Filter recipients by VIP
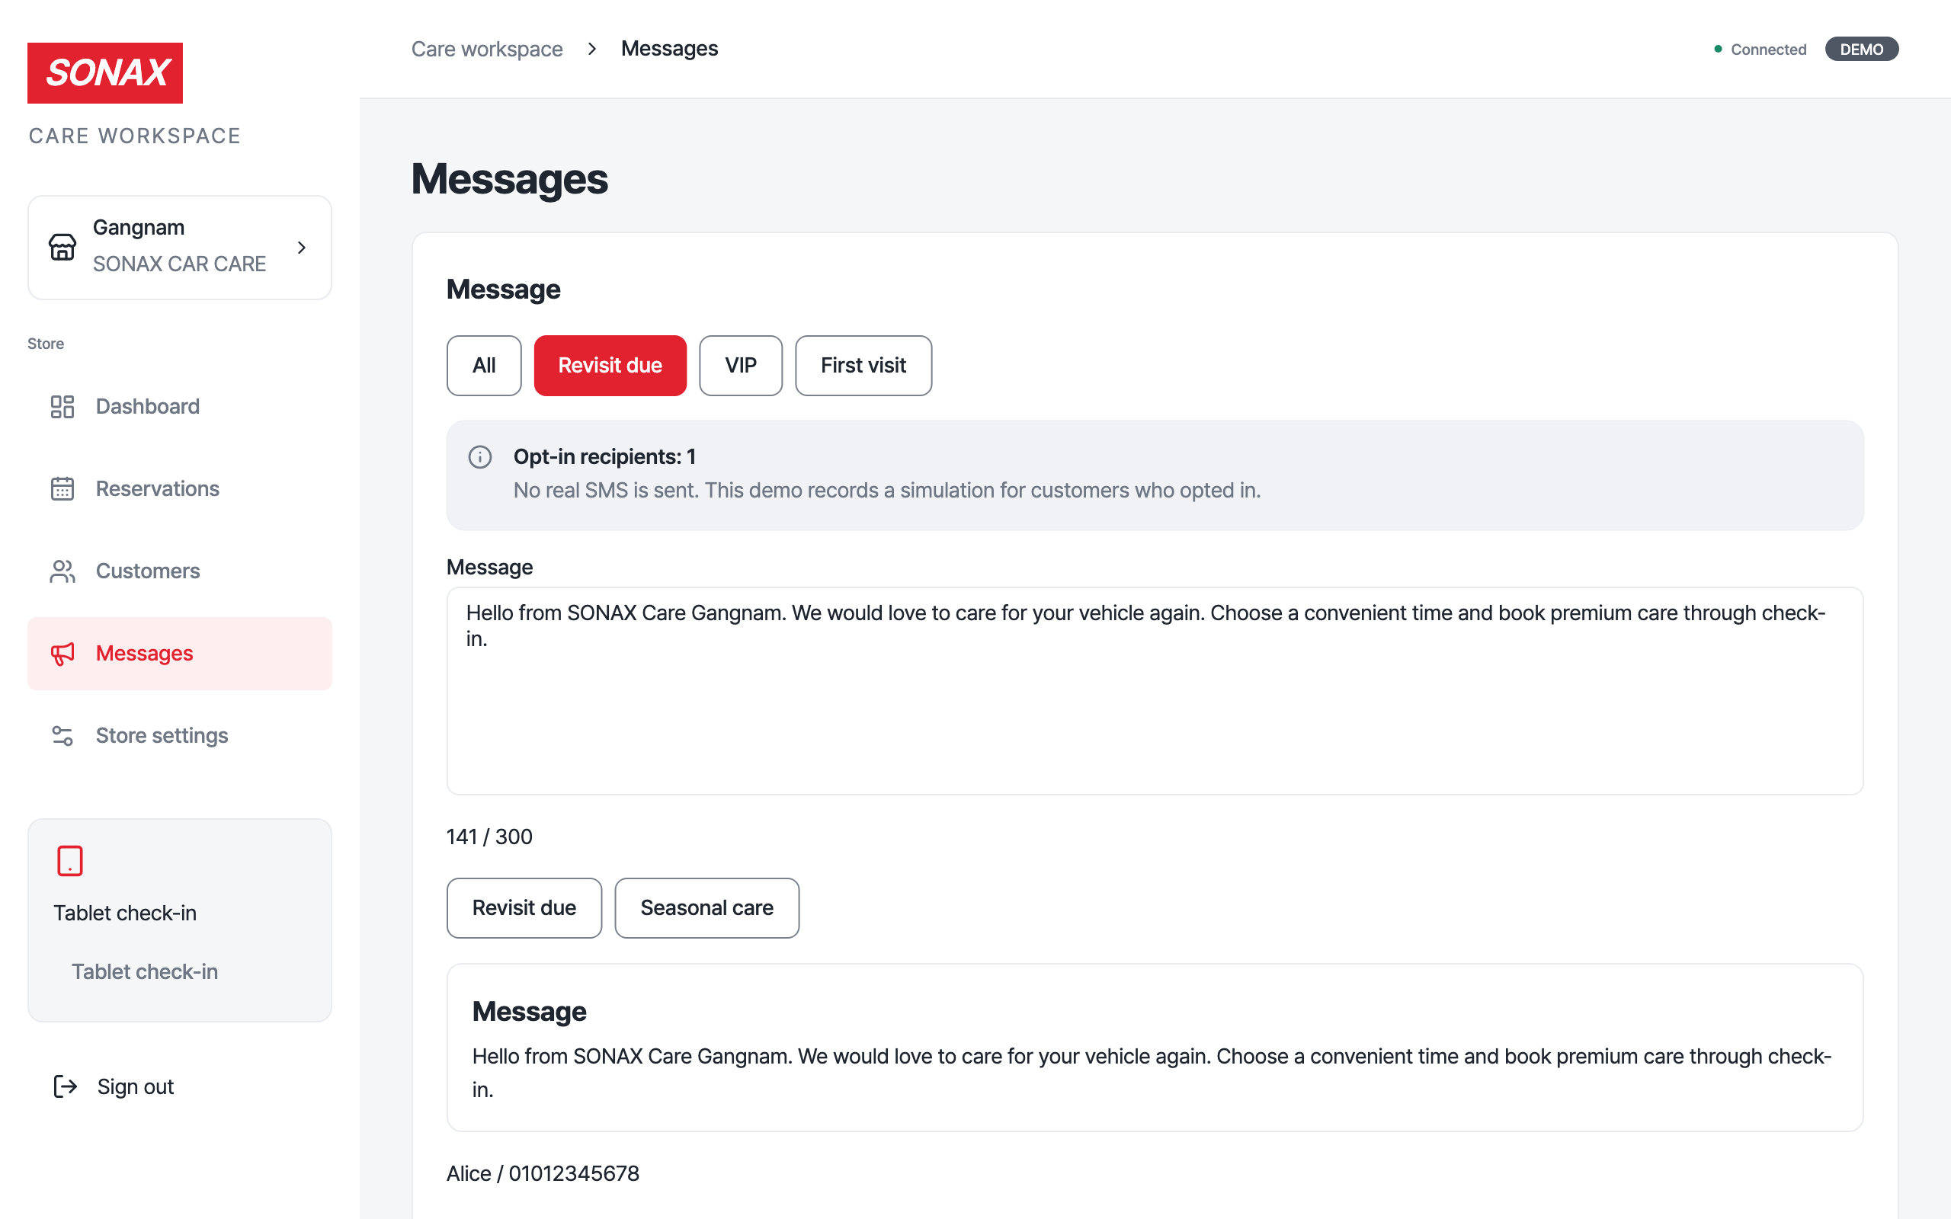The width and height of the screenshot is (1951, 1219). coord(740,365)
